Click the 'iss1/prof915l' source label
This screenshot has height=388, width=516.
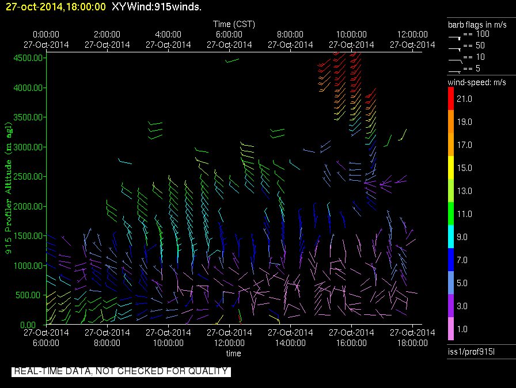click(x=471, y=352)
